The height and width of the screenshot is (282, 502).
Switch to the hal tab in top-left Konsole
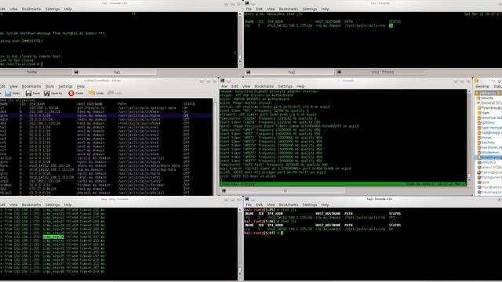point(115,72)
